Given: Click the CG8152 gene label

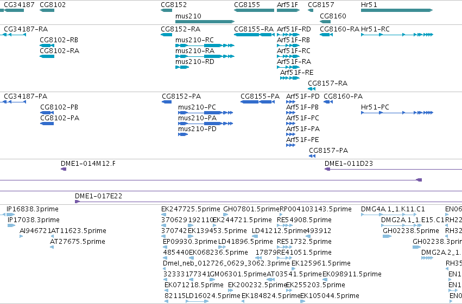Looking at the screenshot, I should (x=174, y=5).
